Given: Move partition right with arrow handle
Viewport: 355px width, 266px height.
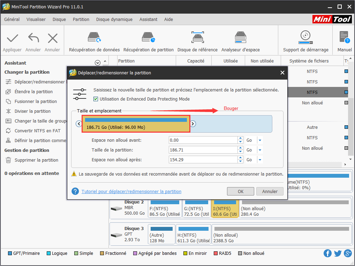Looking at the screenshot, I should click(192, 124).
